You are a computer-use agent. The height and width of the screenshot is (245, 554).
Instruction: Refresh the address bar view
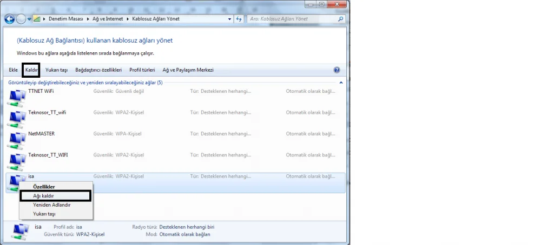pyautogui.click(x=239, y=19)
